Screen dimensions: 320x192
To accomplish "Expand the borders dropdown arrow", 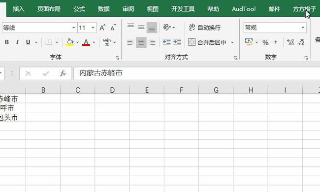I will [57, 42].
